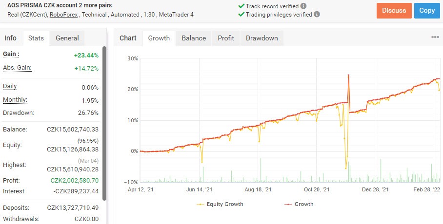Viewport: 443px width, 224px height.
Task: Switch to the Stats tab
Action: pyautogui.click(x=36, y=38)
